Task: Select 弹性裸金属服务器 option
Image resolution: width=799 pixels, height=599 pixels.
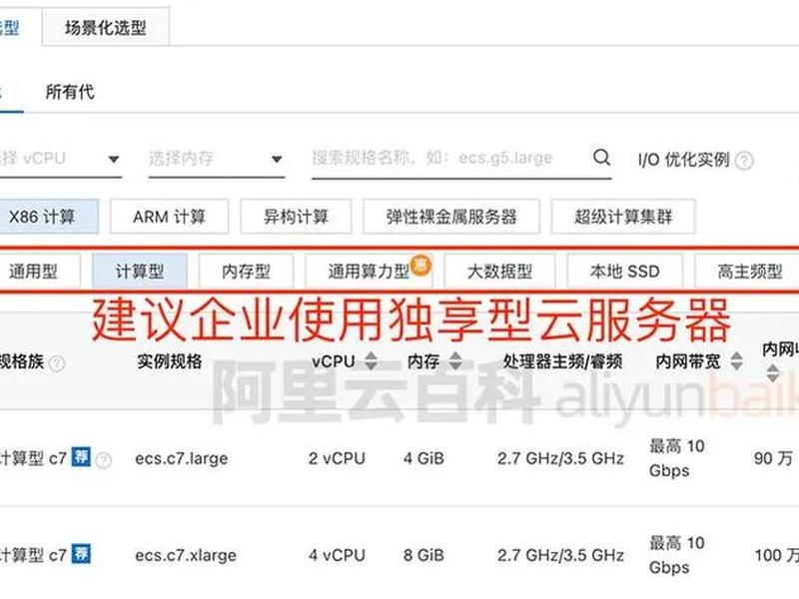Action: (x=451, y=217)
